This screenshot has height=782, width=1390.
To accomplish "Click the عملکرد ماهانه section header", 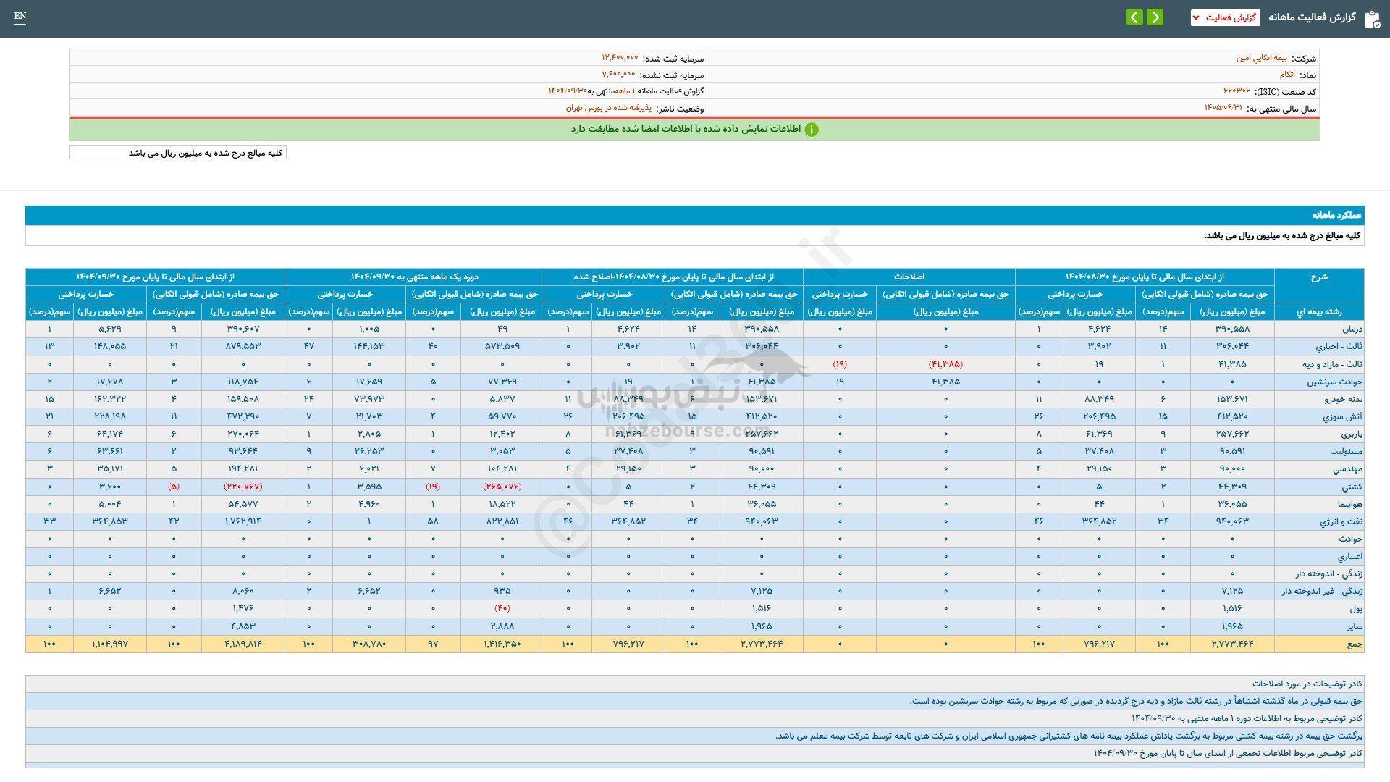I will tap(1336, 215).
